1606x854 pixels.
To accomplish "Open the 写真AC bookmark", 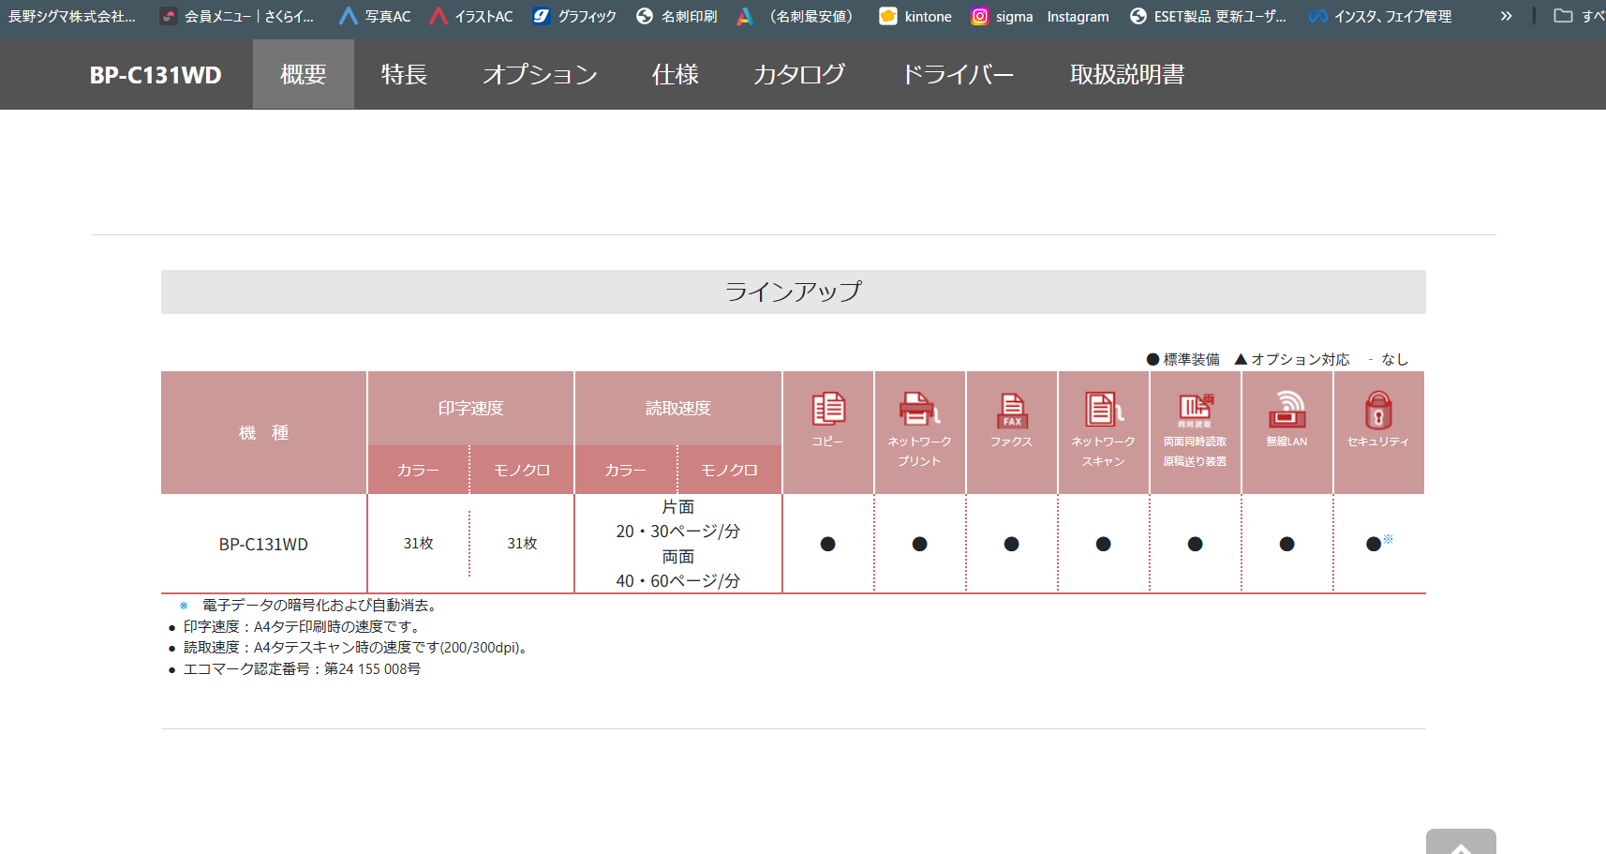I will [x=375, y=16].
